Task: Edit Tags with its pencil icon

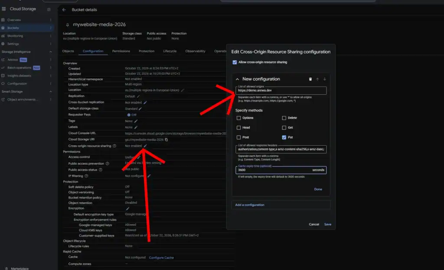Action: click(x=136, y=121)
